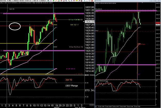Select the yellow rectangle drawing tool
The width and height of the screenshot is (161, 108).
[x=77, y=1]
